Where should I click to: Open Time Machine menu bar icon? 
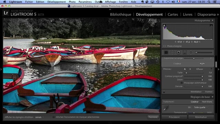pyautogui.click(x=158, y=2)
